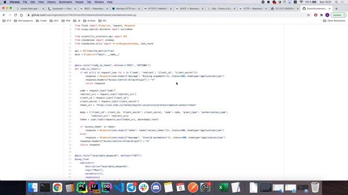Screen dimensions: 348x195
Task: Open the People menu
Action: click(79, 2)
